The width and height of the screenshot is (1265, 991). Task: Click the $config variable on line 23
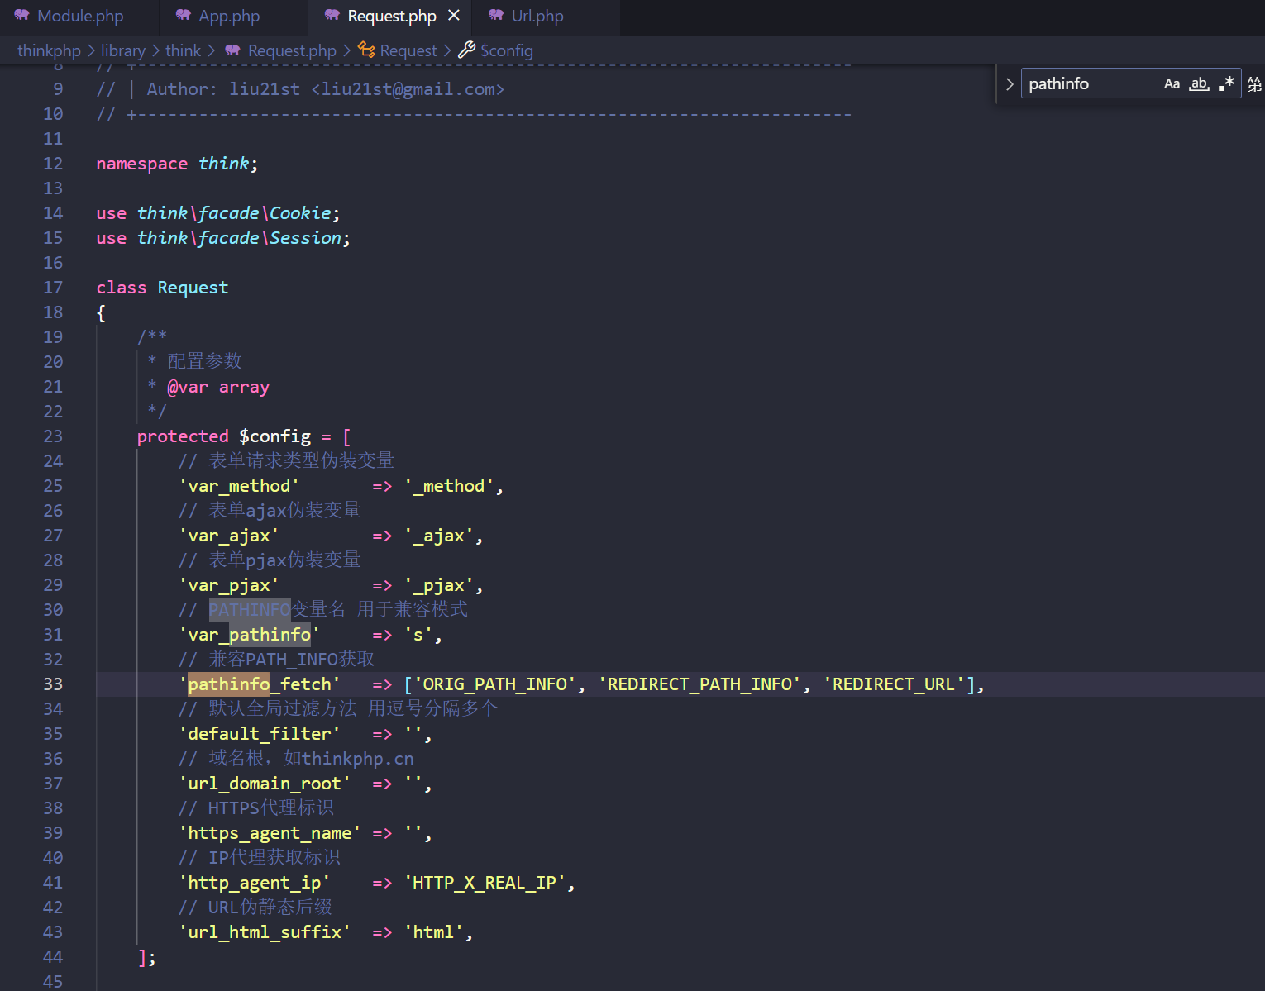[x=274, y=436]
